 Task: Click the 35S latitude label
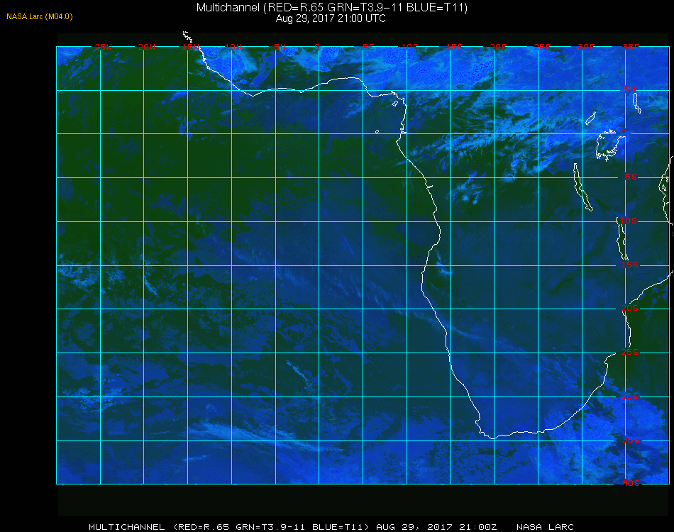(x=631, y=440)
